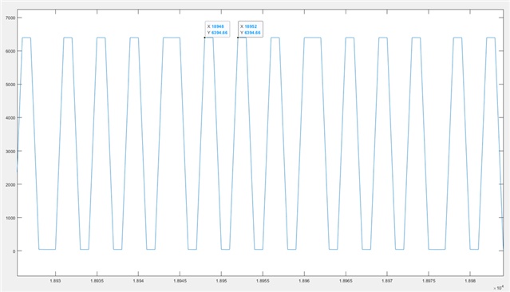Select the 5000 y-axis tick label
The width and height of the screenshot is (510, 292).
click(x=10, y=85)
